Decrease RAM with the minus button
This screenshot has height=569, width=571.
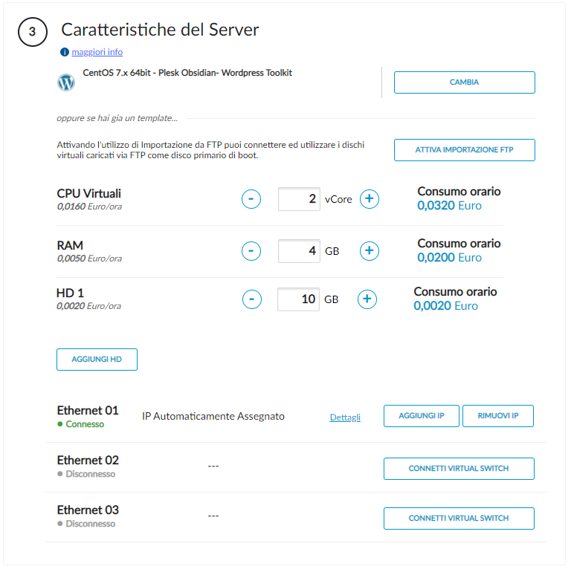251,251
